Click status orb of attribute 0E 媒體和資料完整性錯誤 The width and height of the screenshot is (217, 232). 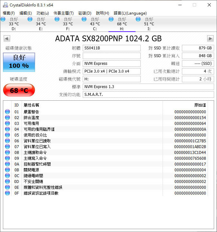[7, 187]
